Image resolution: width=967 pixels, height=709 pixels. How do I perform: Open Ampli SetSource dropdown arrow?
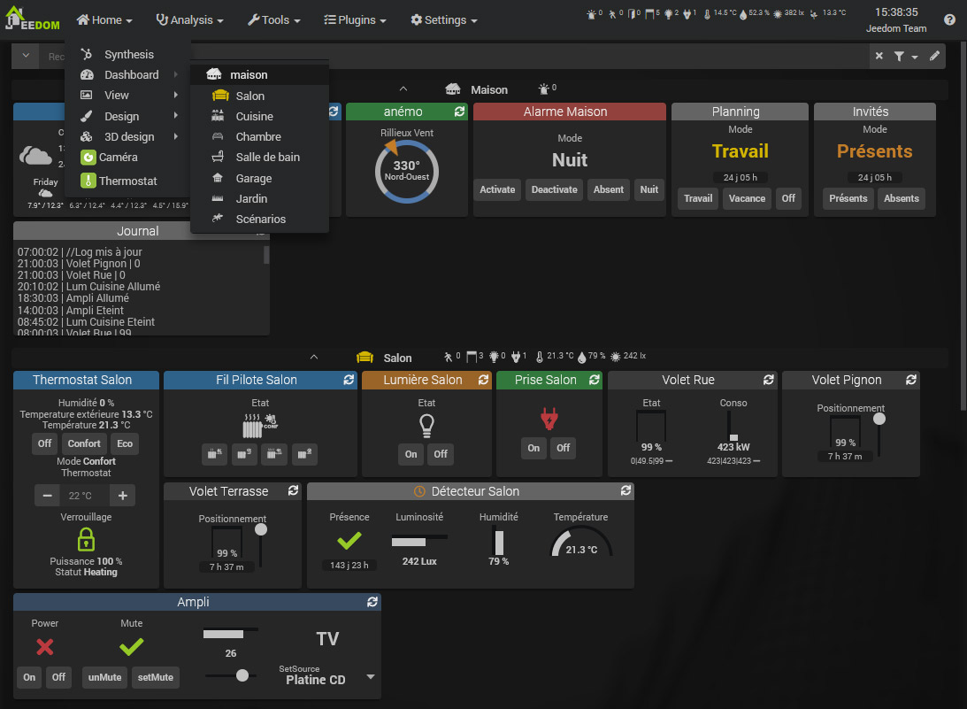(x=371, y=677)
